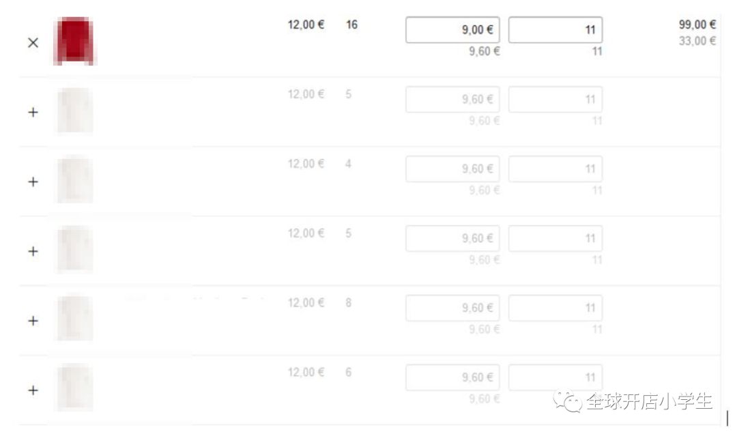The height and width of the screenshot is (434, 737).
Task: Focus the quantity field in the stock 8 row
Action: (x=555, y=308)
